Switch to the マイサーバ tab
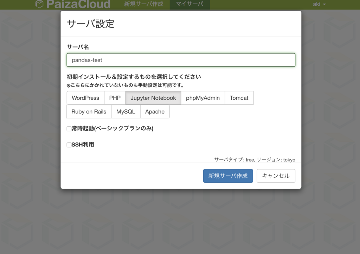360x254 pixels. pyautogui.click(x=189, y=4)
